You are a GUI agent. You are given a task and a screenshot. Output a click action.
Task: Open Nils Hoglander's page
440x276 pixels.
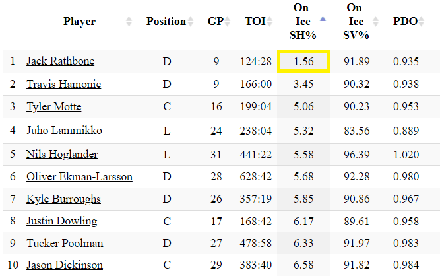pyautogui.click(x=62, y=154)
